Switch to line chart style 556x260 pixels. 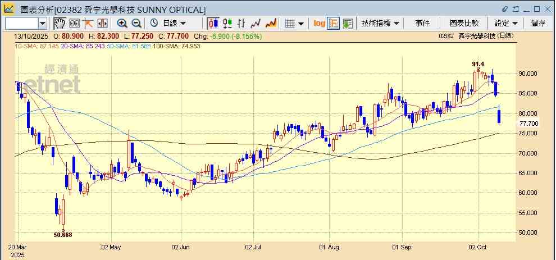256,23
